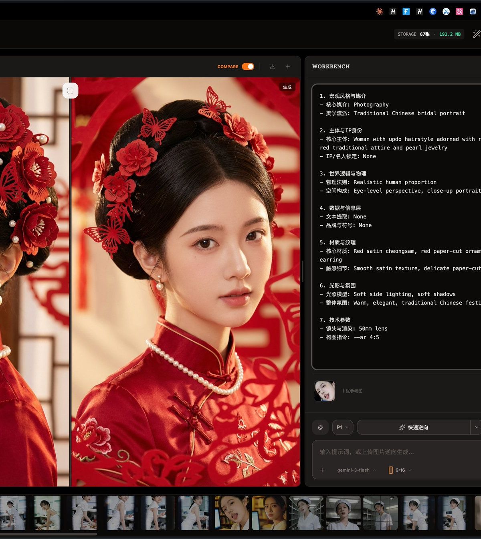Expand the arrow beside 快速逆向
The image size is (481, 539).
coord(476,428)
